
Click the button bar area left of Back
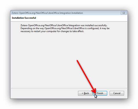[x=44, y=93]
